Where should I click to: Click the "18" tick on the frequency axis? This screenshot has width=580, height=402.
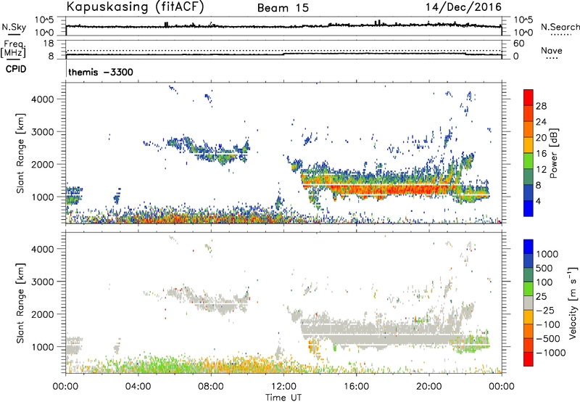pyautogui.click(x=49, y=44)
